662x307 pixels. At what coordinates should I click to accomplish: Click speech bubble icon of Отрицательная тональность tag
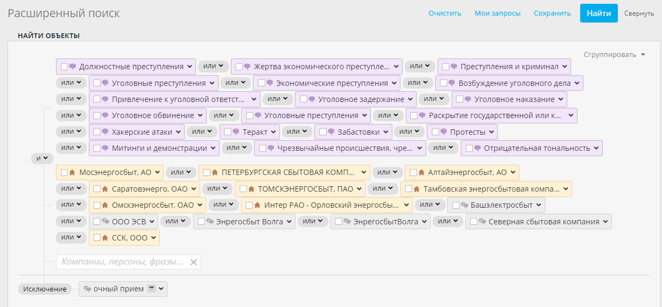click(477, 148)
